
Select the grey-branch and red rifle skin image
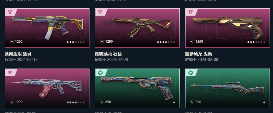tap(47, 88)
